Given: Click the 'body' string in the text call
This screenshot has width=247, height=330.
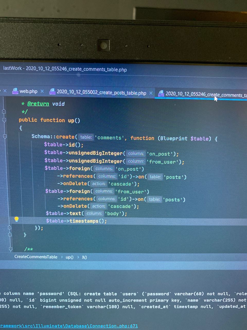Looking at the screenshot, I should (113, 213).
